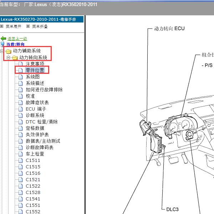Screen dimensions: 214x214
Task: Click the 动力转向系统 folder icon
Action: [x=15, y=58]
